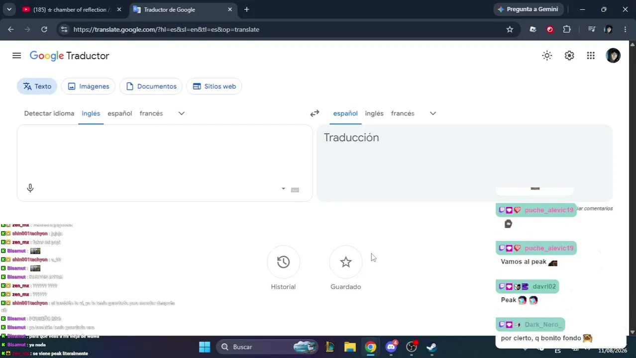Open Chrome from the taskbar
This screenshot has height=358, width=636.
(371, 347)
